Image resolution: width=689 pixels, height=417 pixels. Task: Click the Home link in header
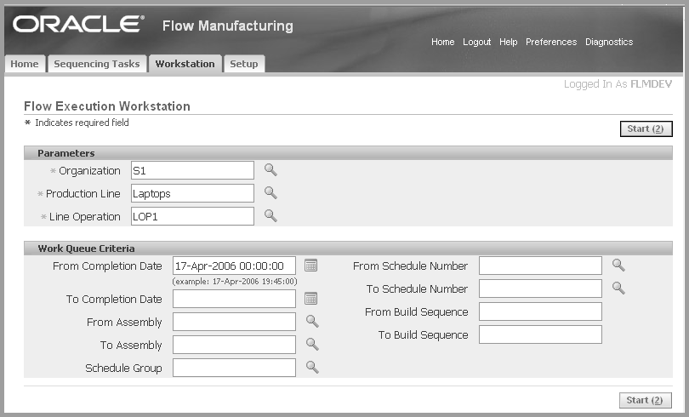[x=442, y=42]
